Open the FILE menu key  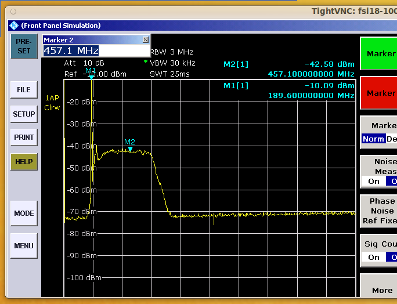click(24, 90)
